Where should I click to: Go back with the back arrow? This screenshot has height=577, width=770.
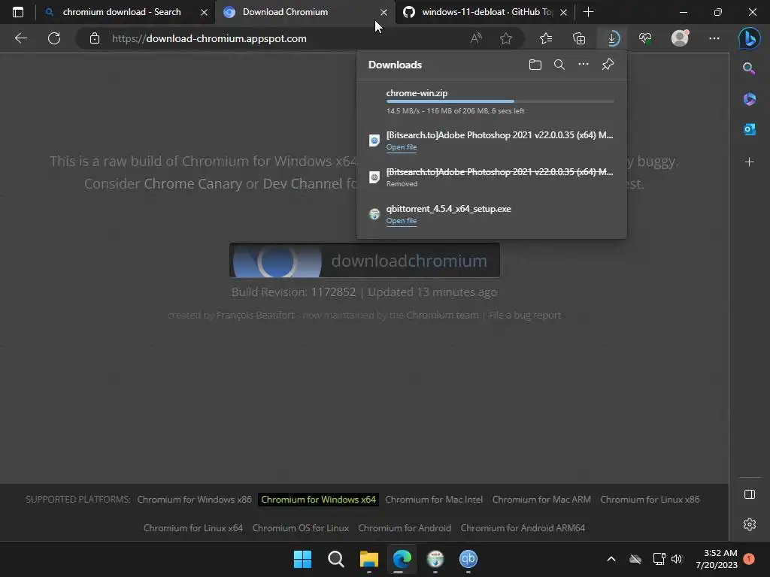click(x=20, y=38)
